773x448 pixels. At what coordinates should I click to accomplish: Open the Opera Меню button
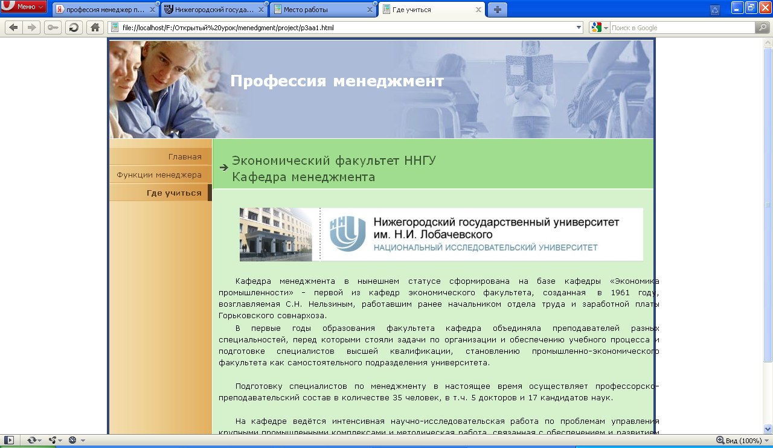point(24,7)
